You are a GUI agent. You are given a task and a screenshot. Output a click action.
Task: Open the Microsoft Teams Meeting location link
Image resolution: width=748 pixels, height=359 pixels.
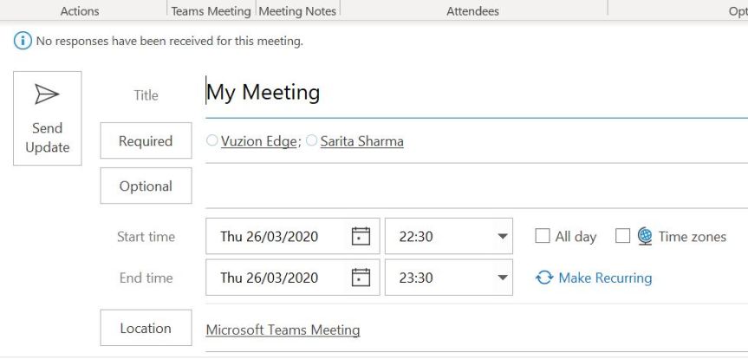(283, 330)
